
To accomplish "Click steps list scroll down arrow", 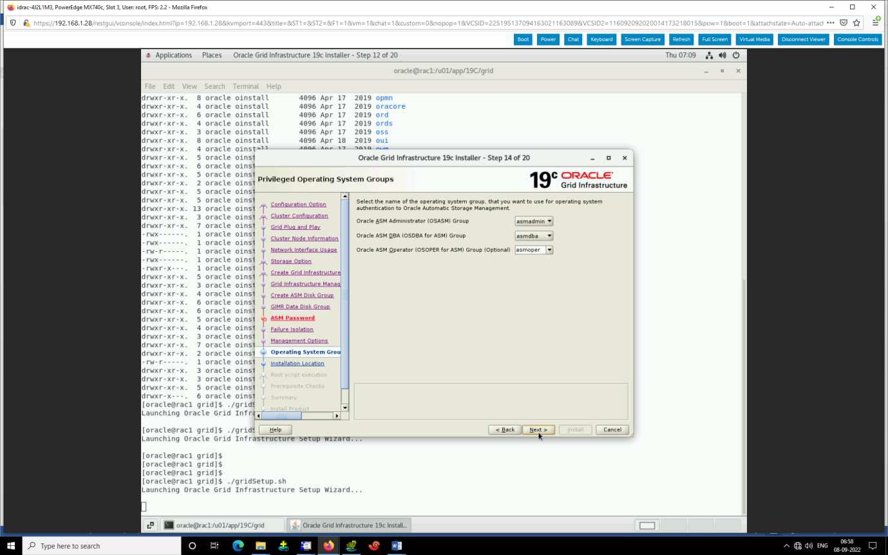I will (345, 408).
